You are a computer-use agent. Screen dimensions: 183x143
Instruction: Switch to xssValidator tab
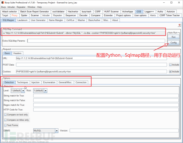coord(58,12)
